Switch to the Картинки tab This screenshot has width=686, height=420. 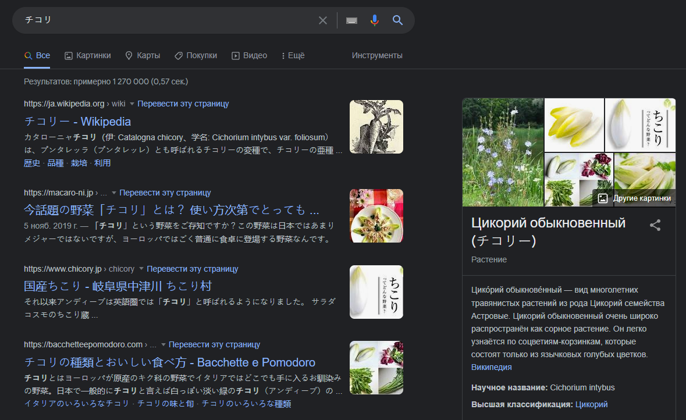click(x=87, y=56)
